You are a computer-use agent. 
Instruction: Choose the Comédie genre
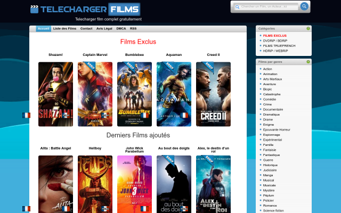[x=270, y=100]
